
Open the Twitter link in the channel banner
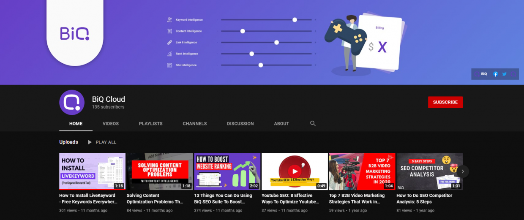coord(504,74)
